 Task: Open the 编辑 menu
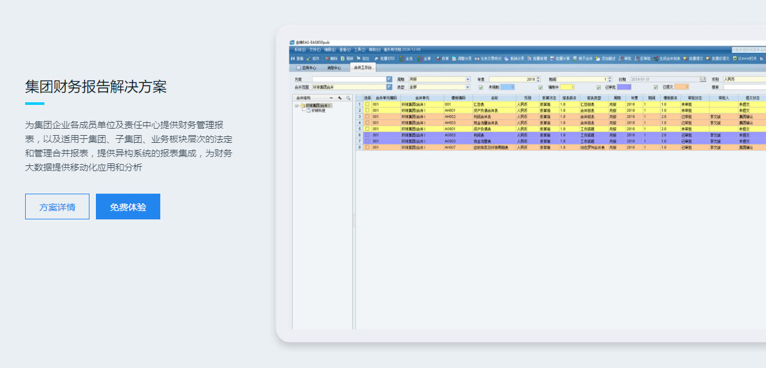(x=330, y=50)
